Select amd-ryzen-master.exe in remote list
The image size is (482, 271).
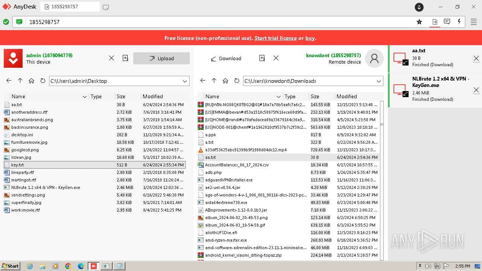pyautogui.click(x=288, y=240)
